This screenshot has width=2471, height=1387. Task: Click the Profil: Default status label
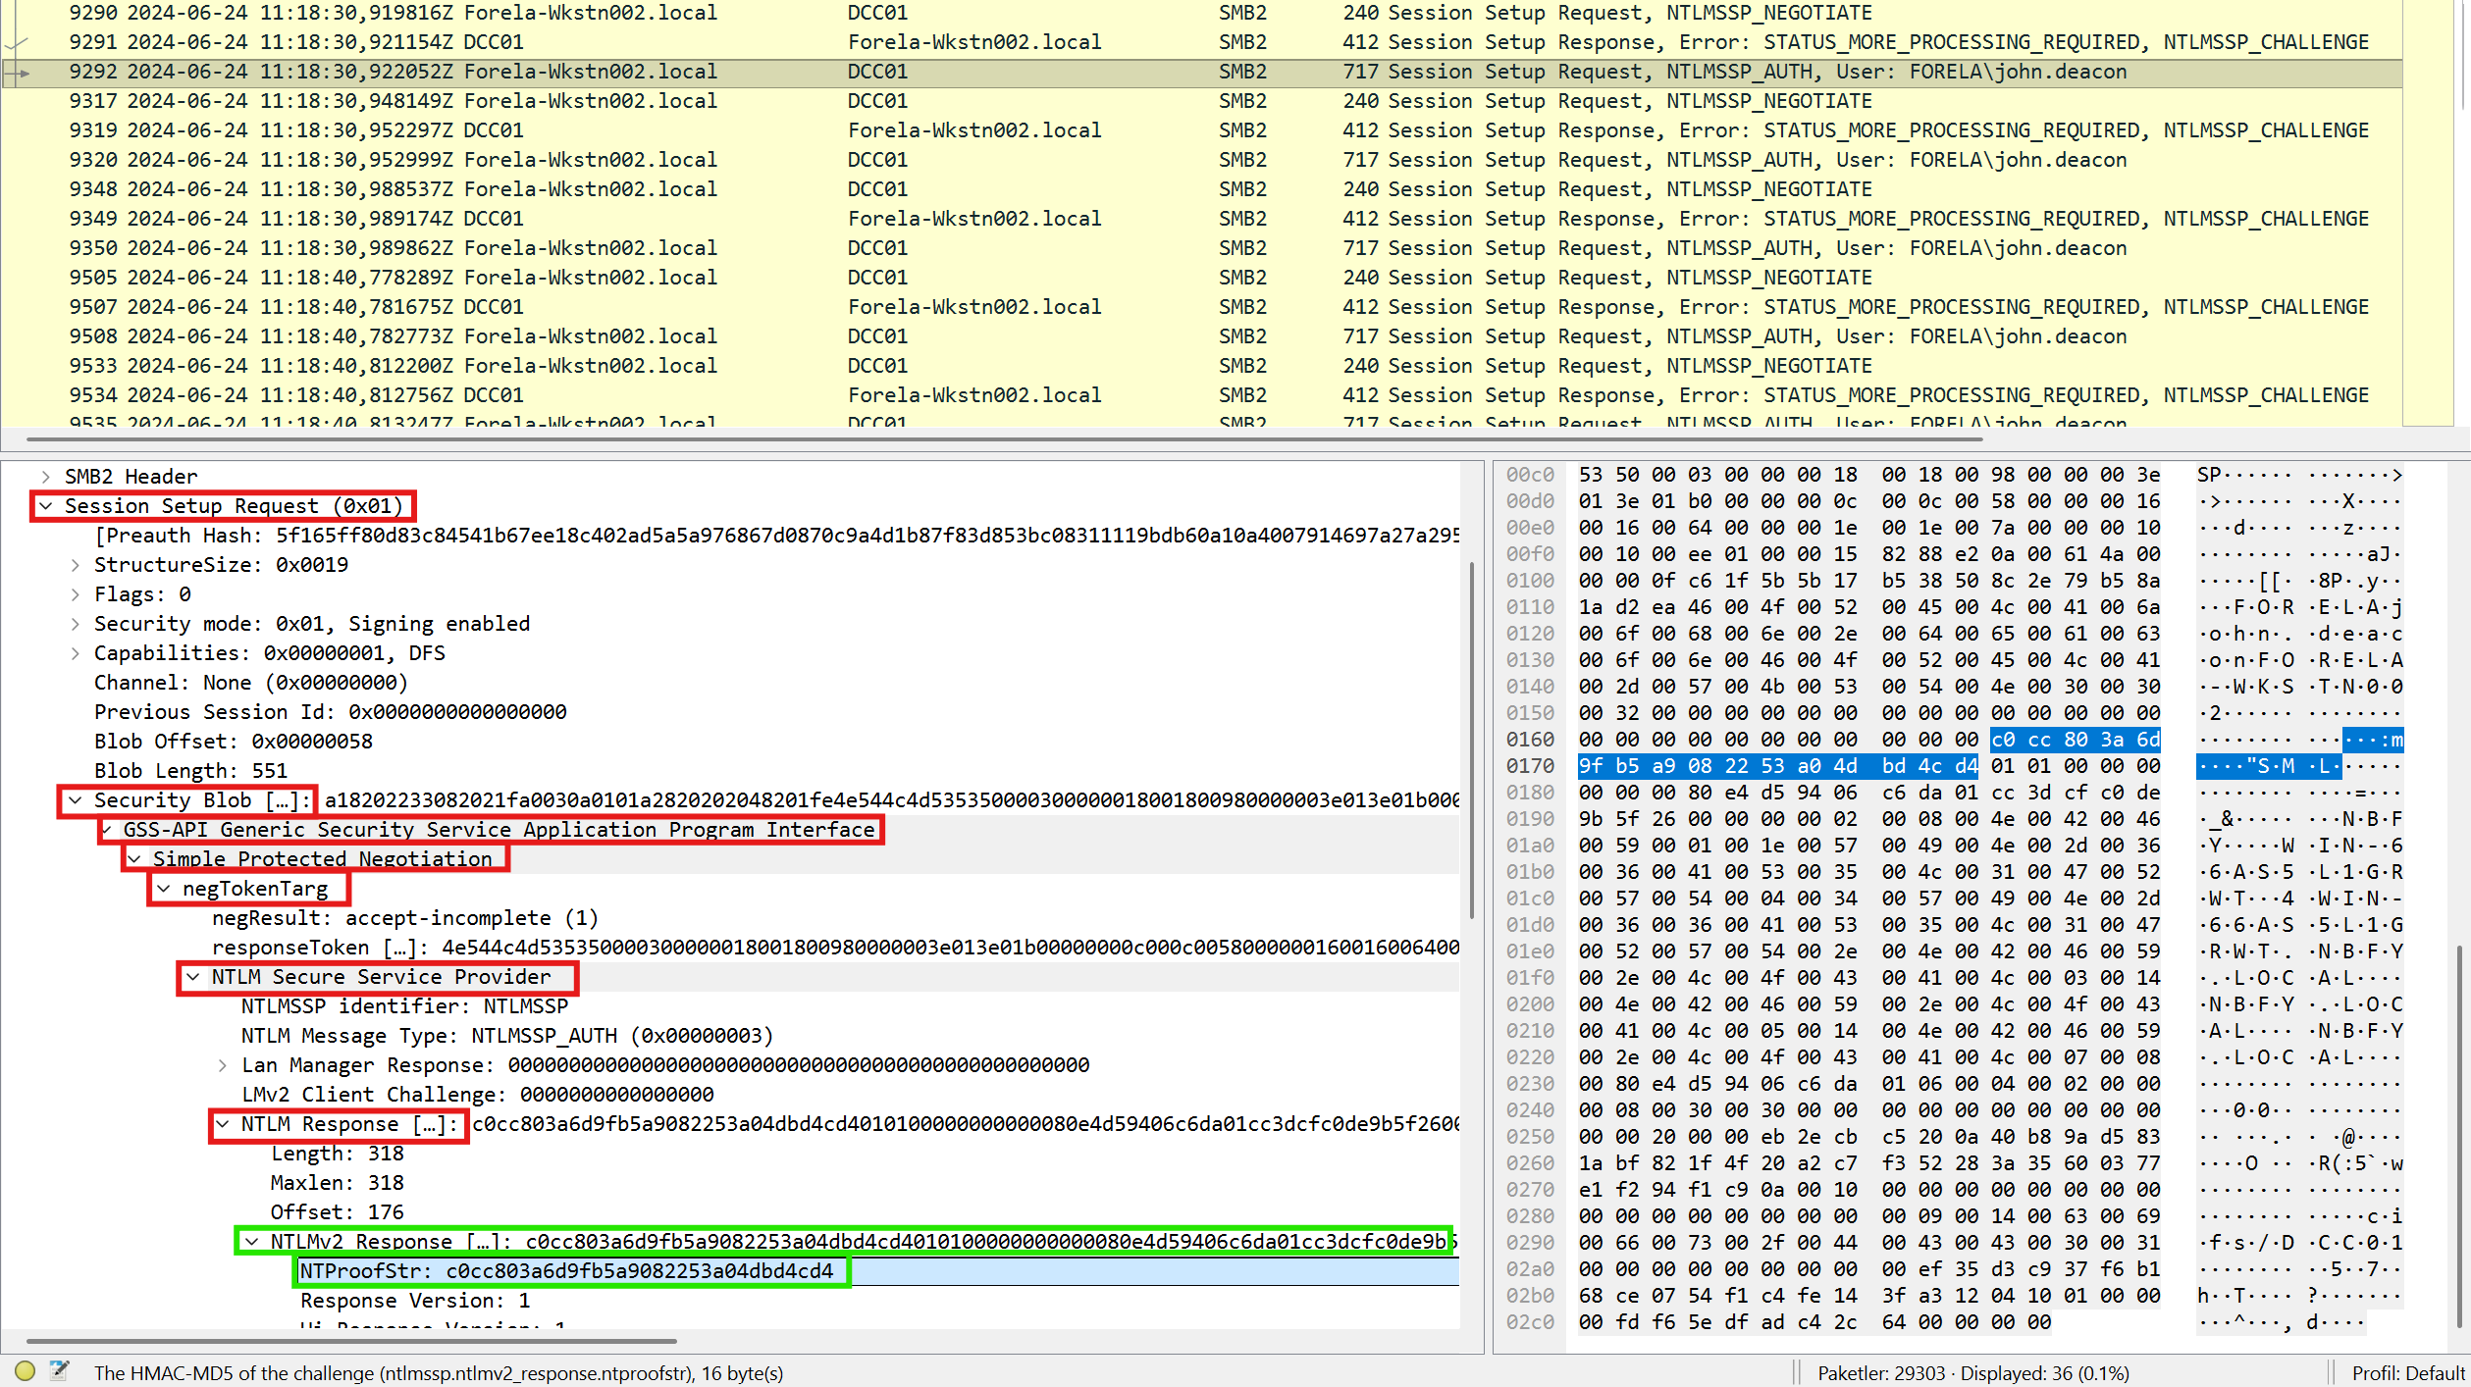tap(2407, 1372)
